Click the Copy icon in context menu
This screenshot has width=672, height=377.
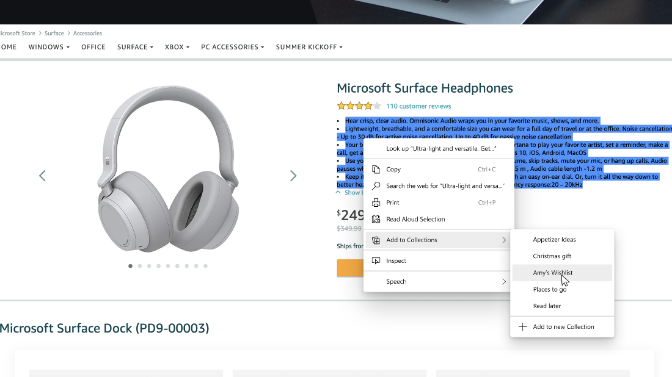pyautogui.click(x=376, y=170)
